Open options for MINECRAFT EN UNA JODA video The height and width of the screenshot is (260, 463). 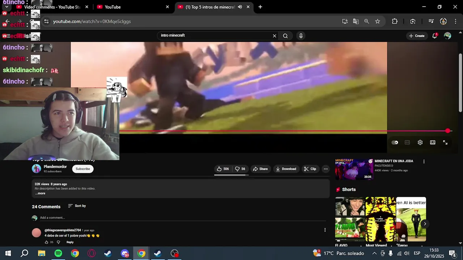point(424,162)
